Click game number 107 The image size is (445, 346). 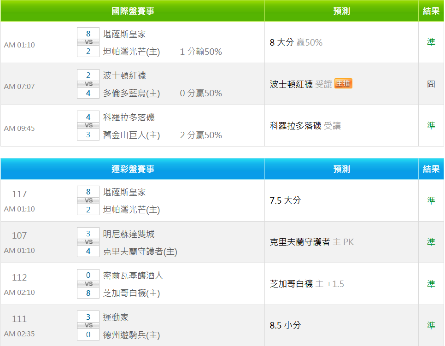point(19,235)
